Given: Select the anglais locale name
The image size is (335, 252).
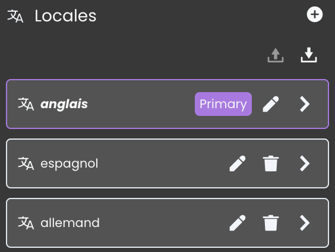Looking at the screenshot, I should (64, 104).
